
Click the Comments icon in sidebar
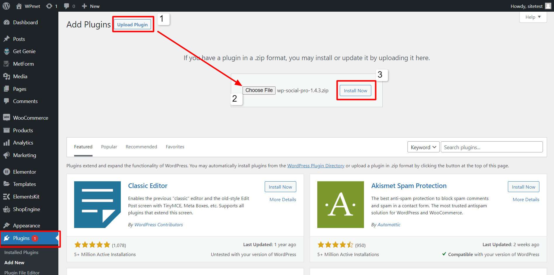[6, 101]
